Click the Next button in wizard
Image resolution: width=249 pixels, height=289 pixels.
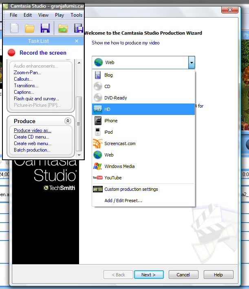(149, 275)
